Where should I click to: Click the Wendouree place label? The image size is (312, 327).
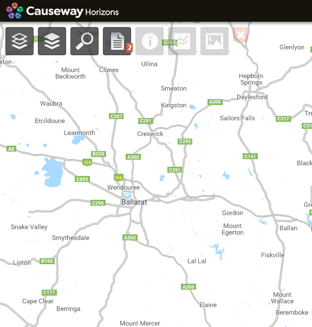123,187
